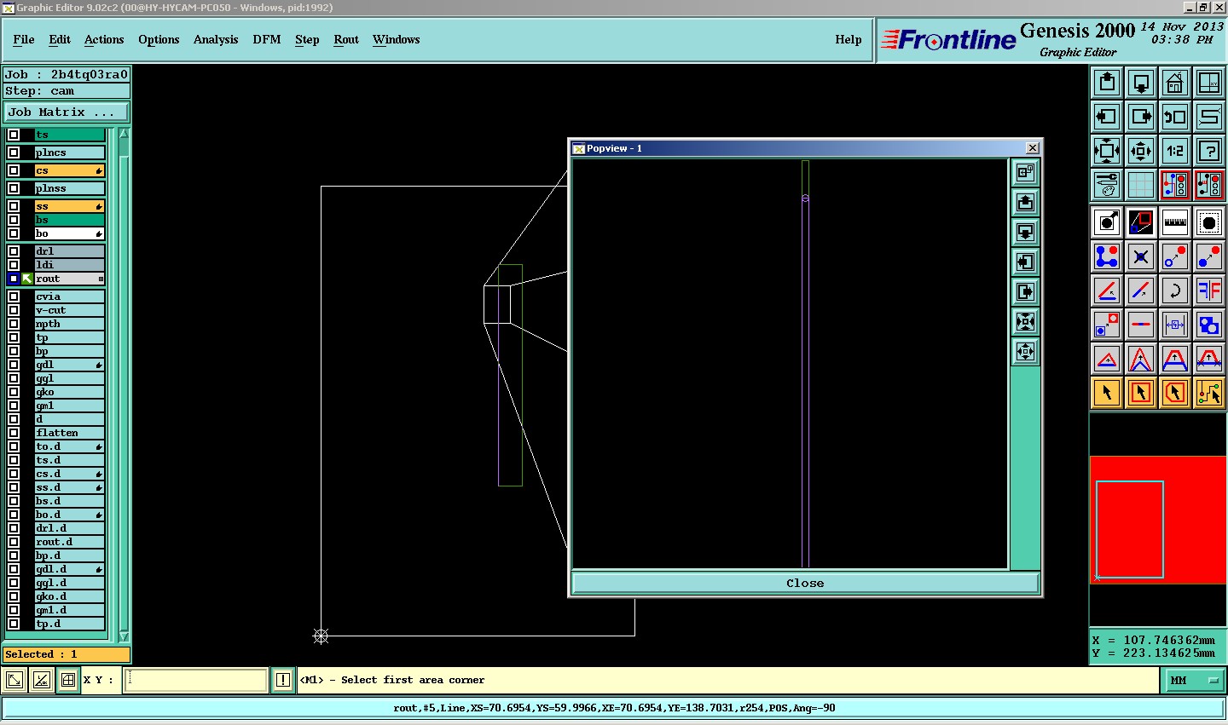Toggle the ts layer checkbox
This screenshot has height=725, width=1228.
point(14,135)
